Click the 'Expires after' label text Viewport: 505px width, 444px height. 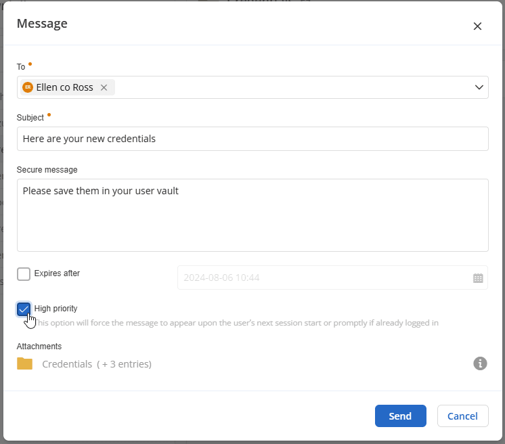[57, 273]
